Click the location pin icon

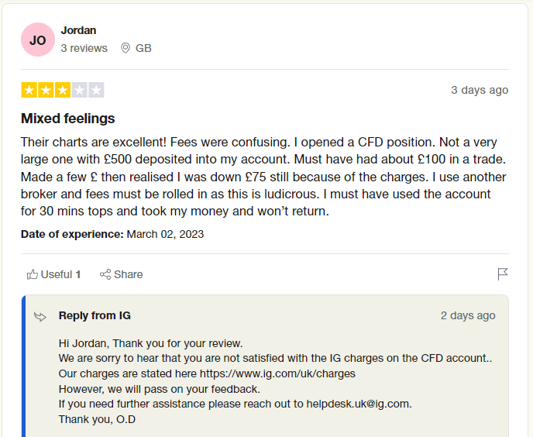click(x=126, y=48)
